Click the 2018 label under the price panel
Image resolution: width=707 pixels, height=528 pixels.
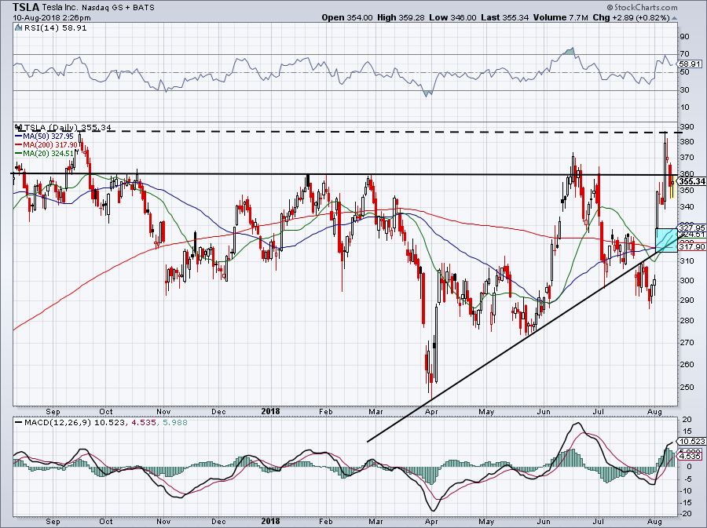tap(270, 411)
